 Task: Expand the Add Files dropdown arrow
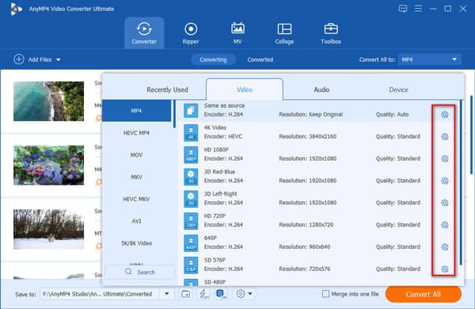(x=58, y=59)
